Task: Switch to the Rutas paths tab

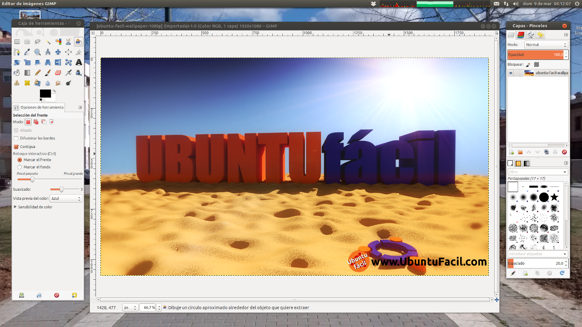Action: [531, 35]
